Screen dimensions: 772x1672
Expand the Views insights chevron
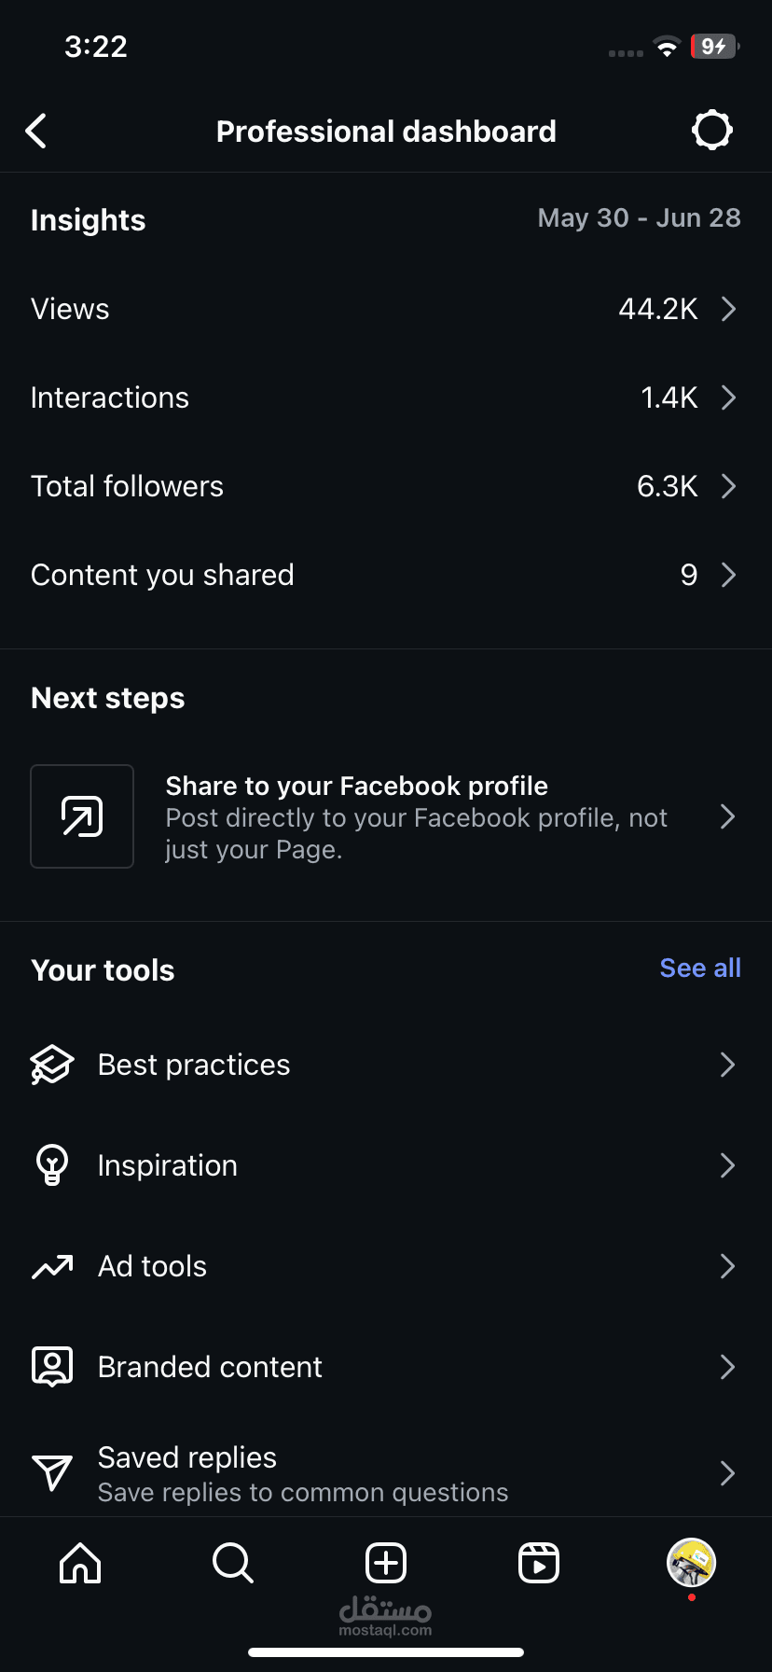(x=728, y=309)
